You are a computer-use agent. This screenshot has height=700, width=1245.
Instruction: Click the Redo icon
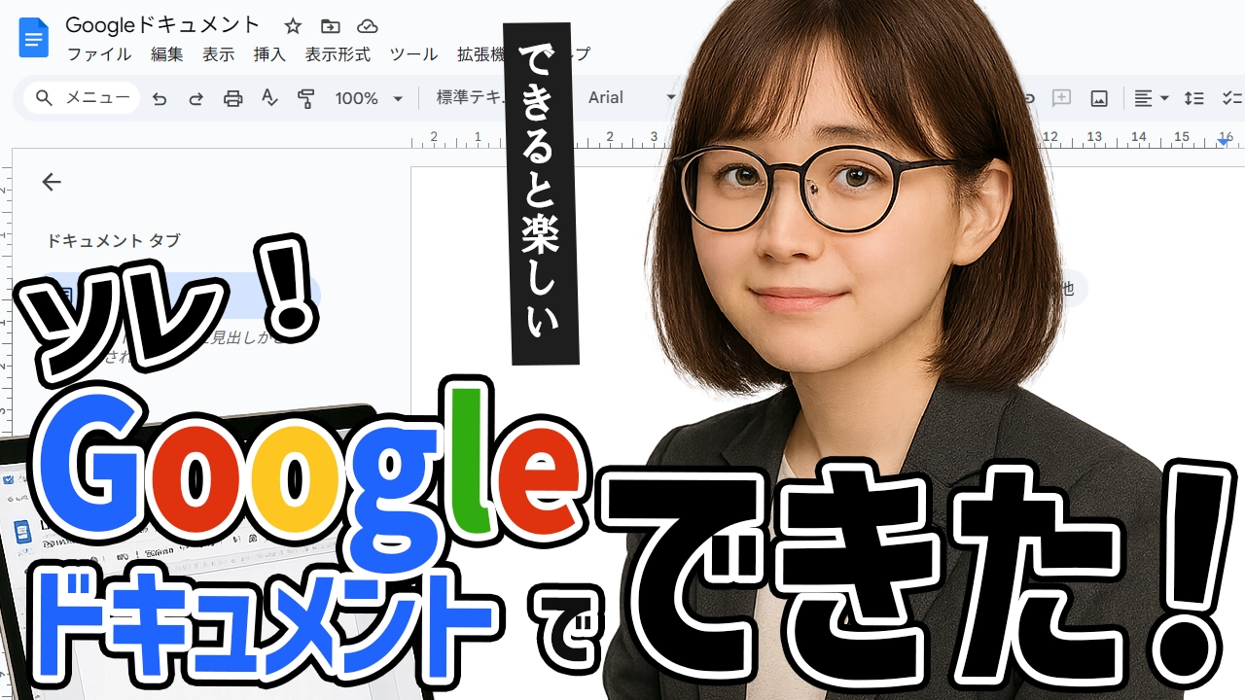pyautogui.click(x=196, y=97)
